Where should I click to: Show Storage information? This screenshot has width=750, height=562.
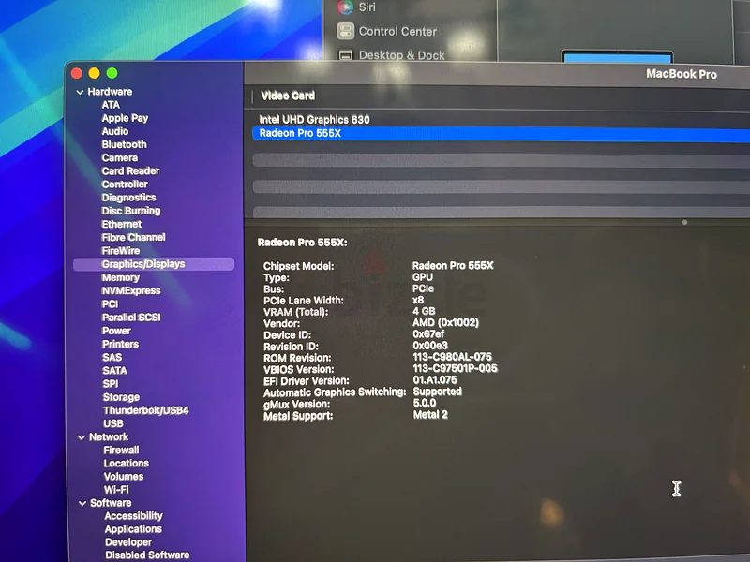(121, 397)
